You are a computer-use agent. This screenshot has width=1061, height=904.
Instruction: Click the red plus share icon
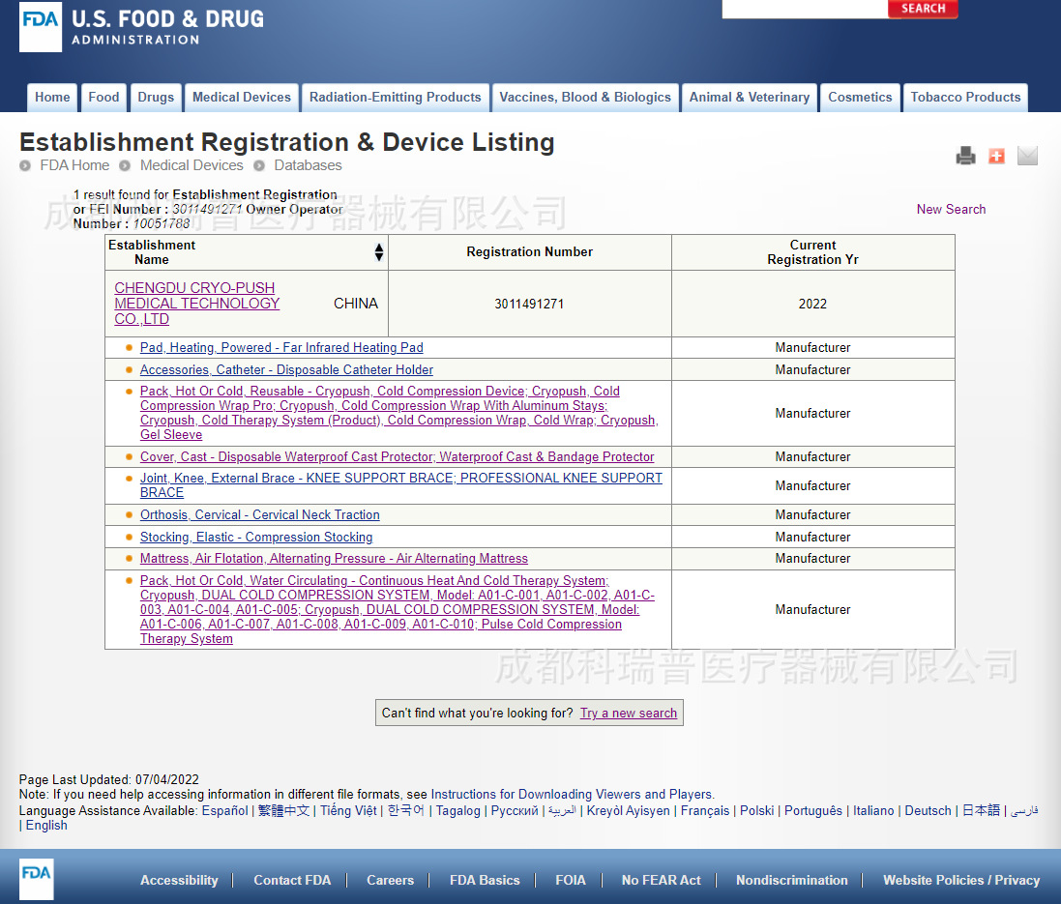tap(996, 157)
